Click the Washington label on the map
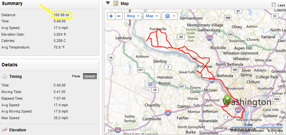286x135 pixels. (x=246, y=102)
